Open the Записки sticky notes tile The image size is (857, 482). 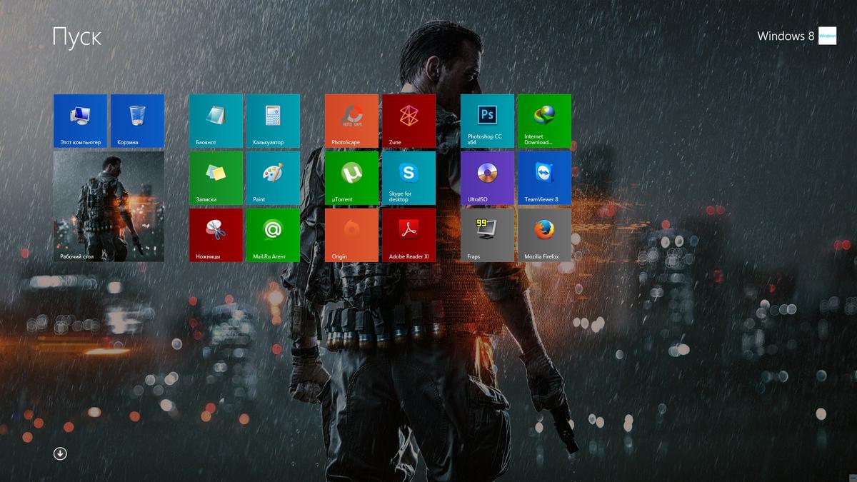point(216,179)
